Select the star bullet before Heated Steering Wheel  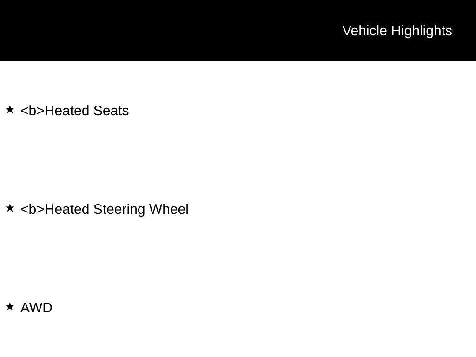(x=10, y=208)
